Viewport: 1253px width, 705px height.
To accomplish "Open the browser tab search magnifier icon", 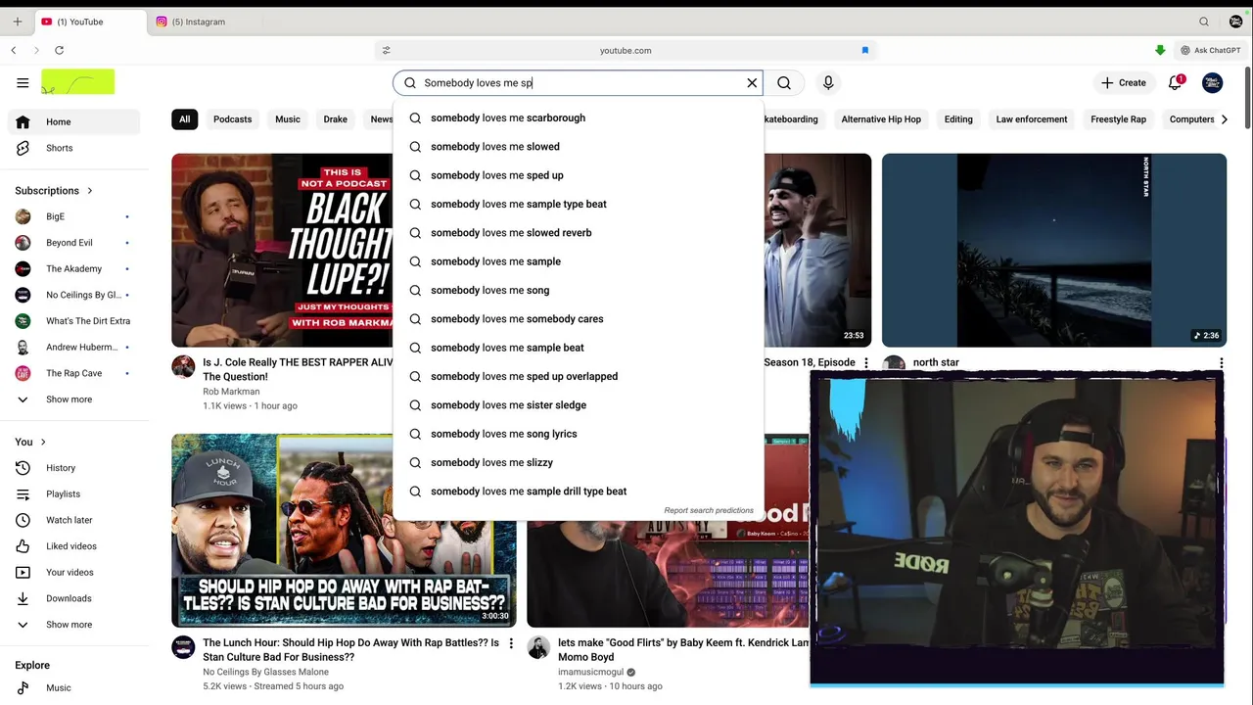I will (x=1204, y=22).
